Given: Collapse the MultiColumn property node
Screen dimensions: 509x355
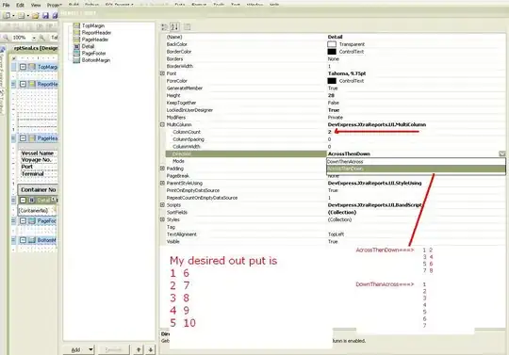Looking at the screenshot, I should (162, 124).
